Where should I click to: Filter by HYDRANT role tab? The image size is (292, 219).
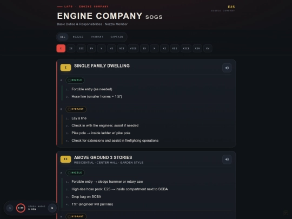tap(97, 37)
